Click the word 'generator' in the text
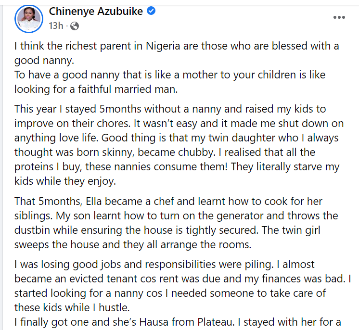Image resolution: width=359 pixels, height=330 pixels. [240, 216]
